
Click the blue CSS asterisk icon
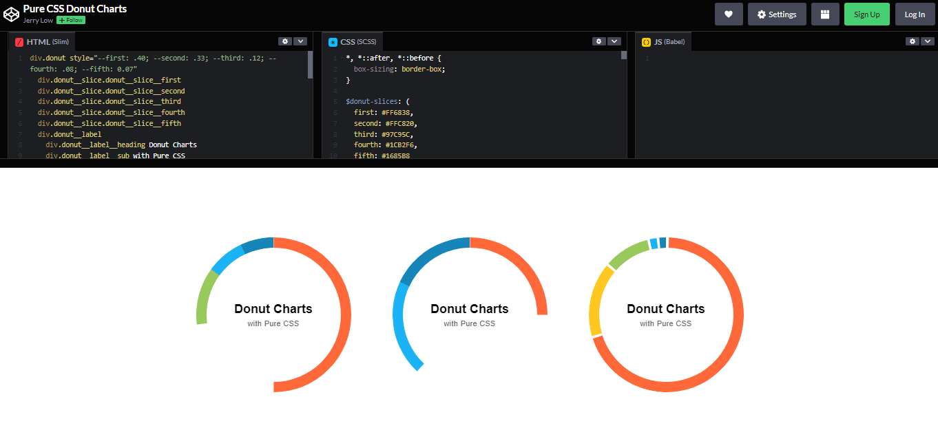tap(333, 42)
